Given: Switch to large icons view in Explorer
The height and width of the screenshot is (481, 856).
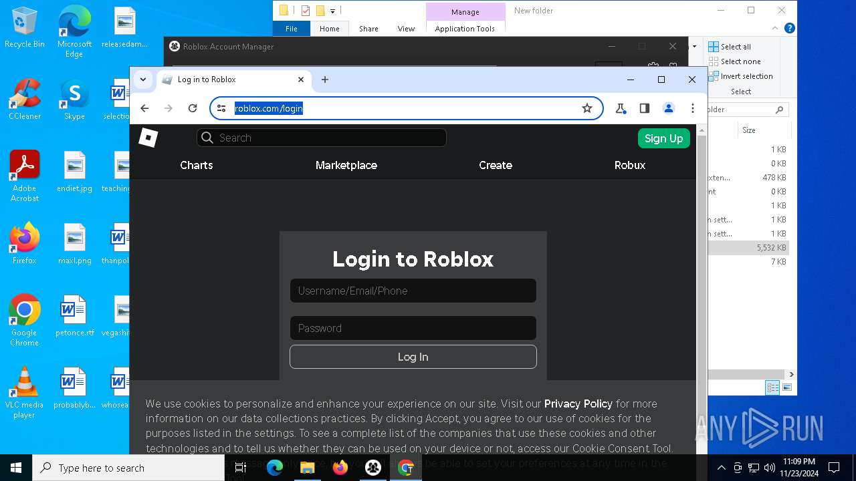Looking at the screenshot, I should pos(787,387).
